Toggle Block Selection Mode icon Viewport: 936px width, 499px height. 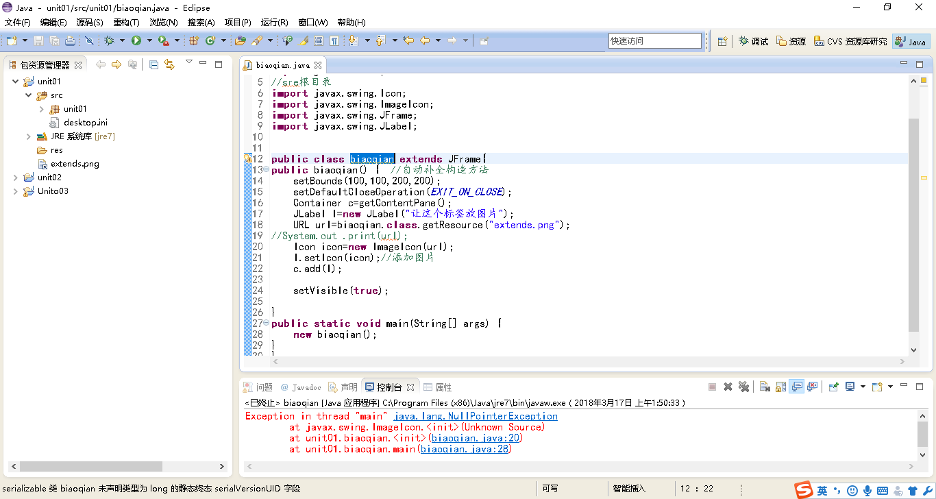[319, 41]
